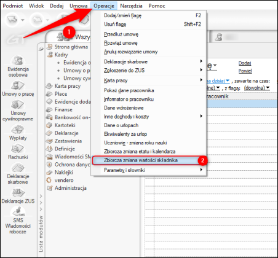The height and width of the screenshot is (258, 278).
Task: Click Lista modułów vertical panel label
Action: pos(41,233)
